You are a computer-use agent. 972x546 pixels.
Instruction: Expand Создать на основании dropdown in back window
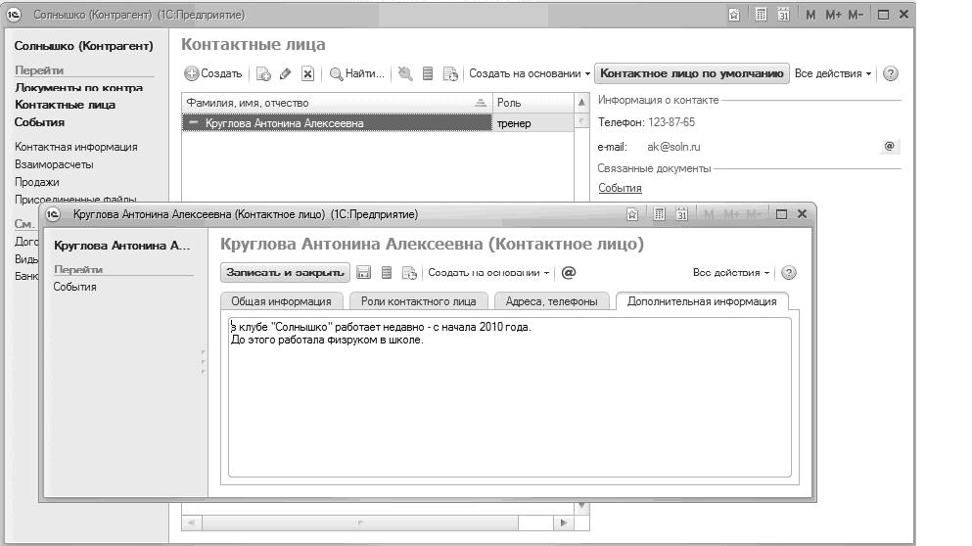[529, 73]
